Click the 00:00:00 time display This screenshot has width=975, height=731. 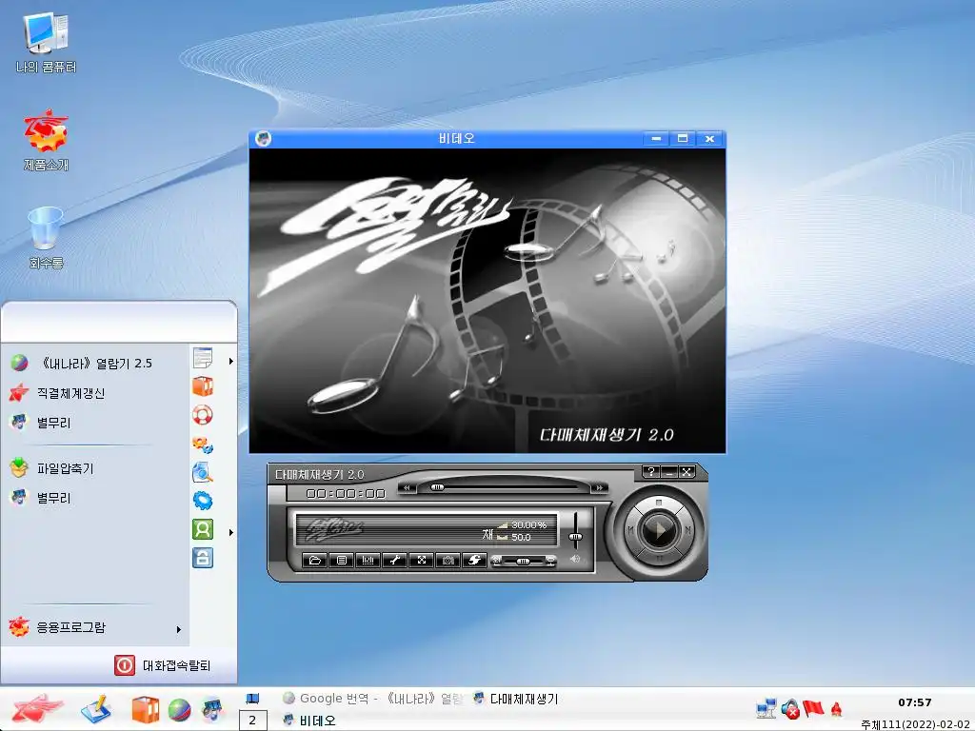point(346,494)
